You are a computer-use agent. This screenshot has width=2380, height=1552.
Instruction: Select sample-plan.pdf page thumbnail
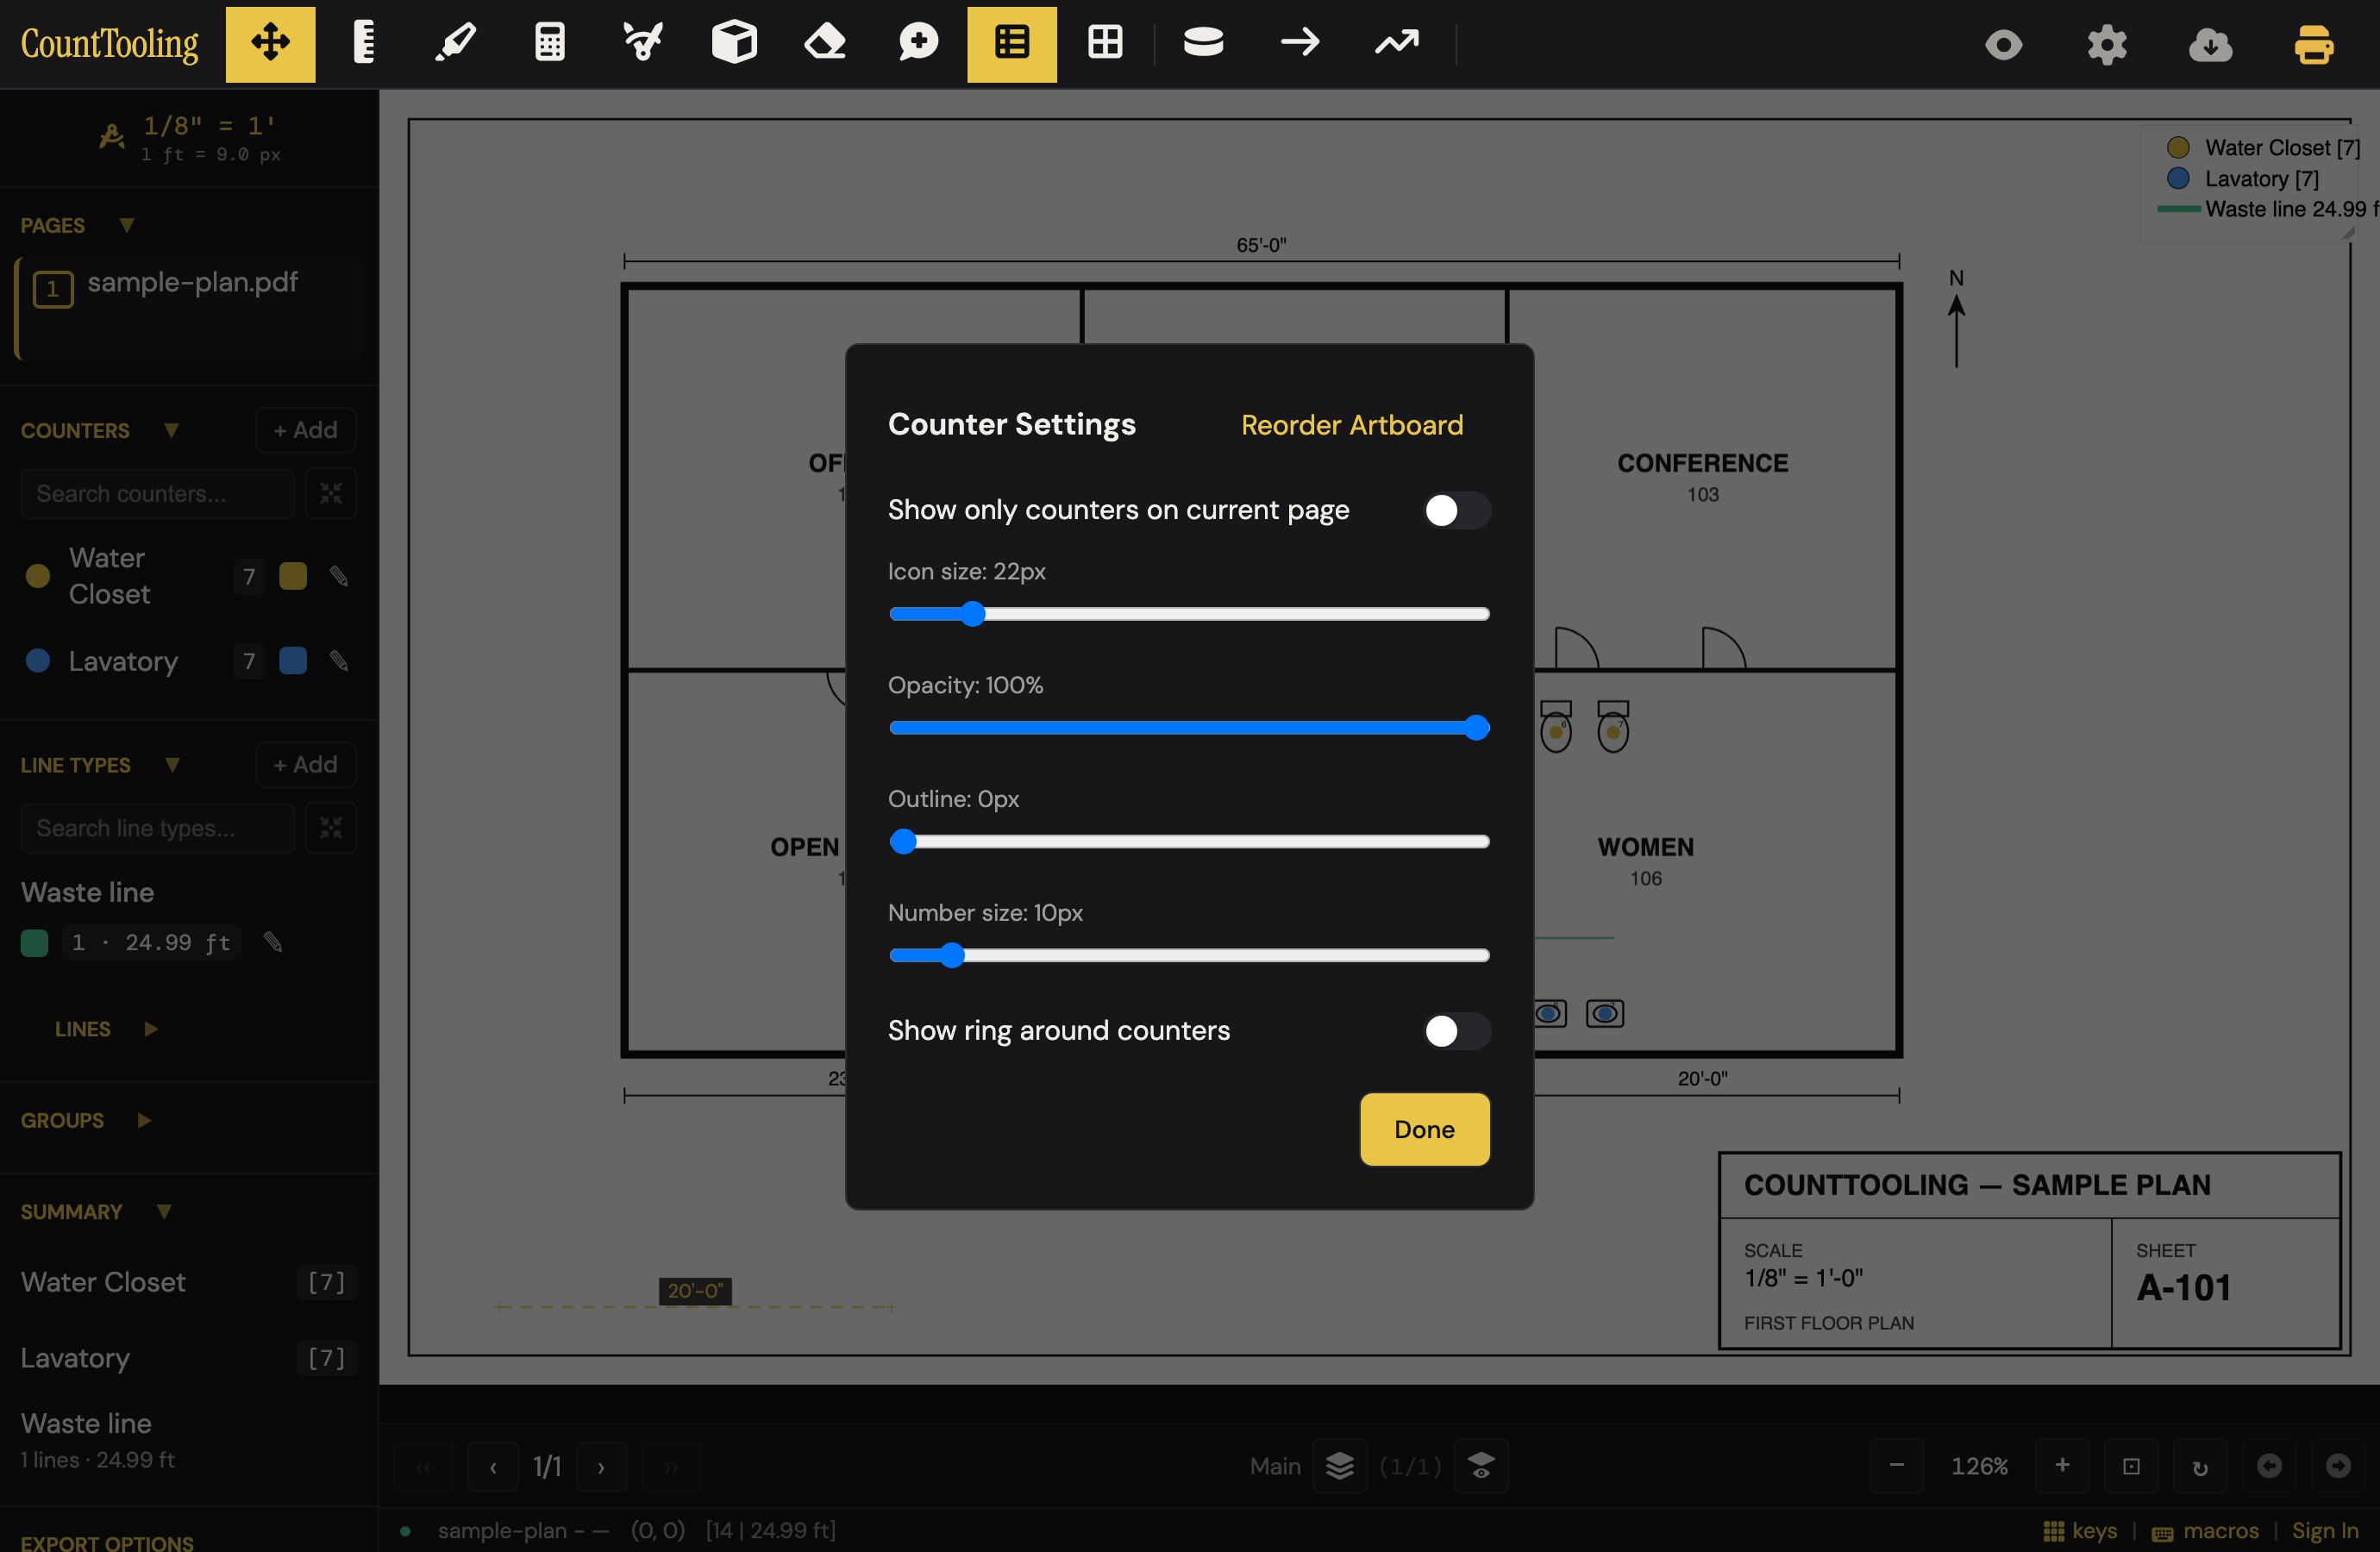(189, 308)
